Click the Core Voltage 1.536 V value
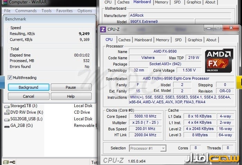242x165 pixels. pos(189,70)
